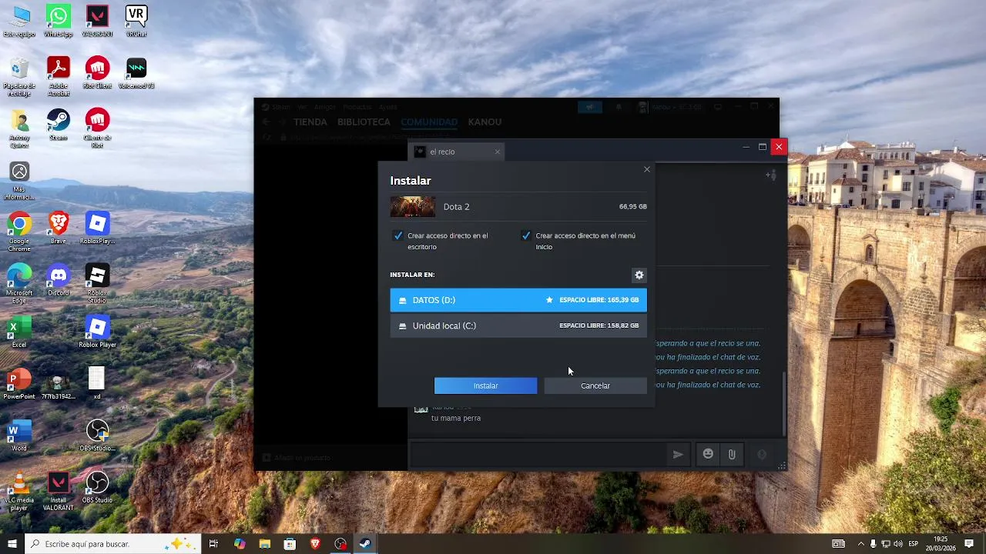Open the Word desktop icon
This screenshot has height=554, width=986.
click(x=19, y=435)
